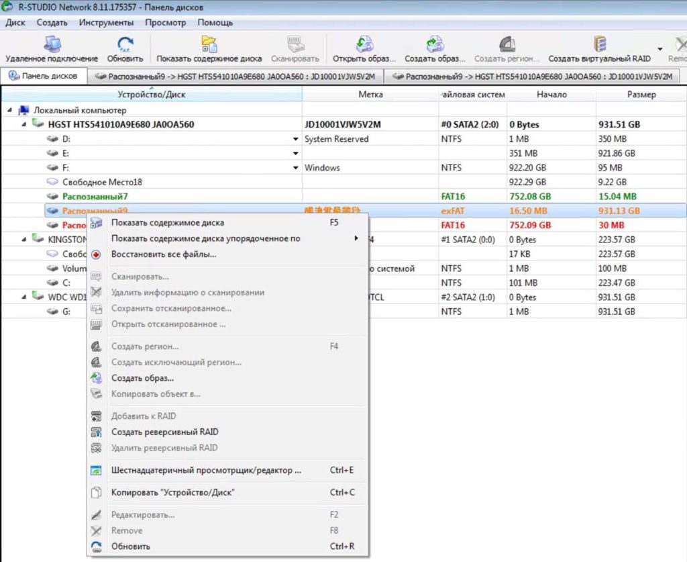Choose Шестнадцатеричный просмотрщик/редактор menu entry
Viewport: 687px width, 562px height.
(x=228, y=471)
